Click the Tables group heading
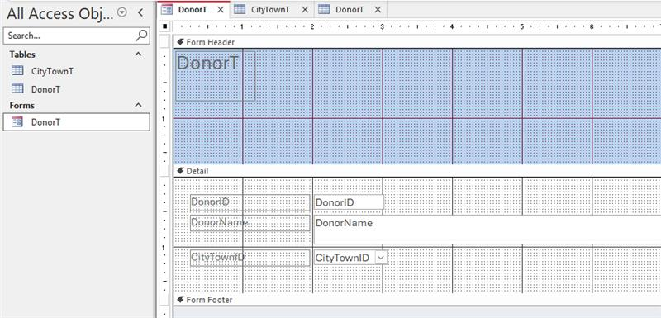The width and height of the screenshot is (661, 318). pos(22,55)
